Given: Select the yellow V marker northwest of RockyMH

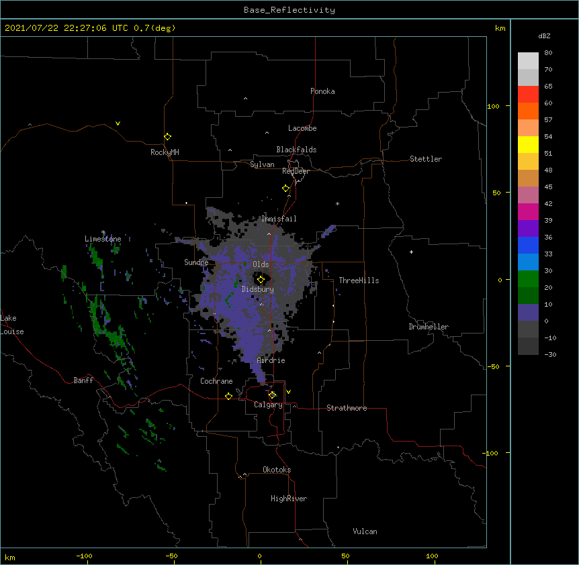Looking at the screenshot, I should [x=118, y=123].
